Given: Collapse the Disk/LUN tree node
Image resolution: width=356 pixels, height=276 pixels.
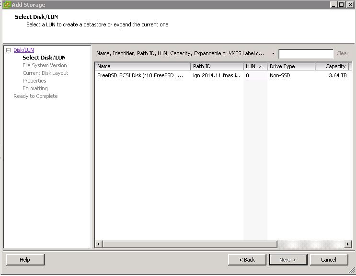Looking at the screenshot, I should click(x=9, y=50).
